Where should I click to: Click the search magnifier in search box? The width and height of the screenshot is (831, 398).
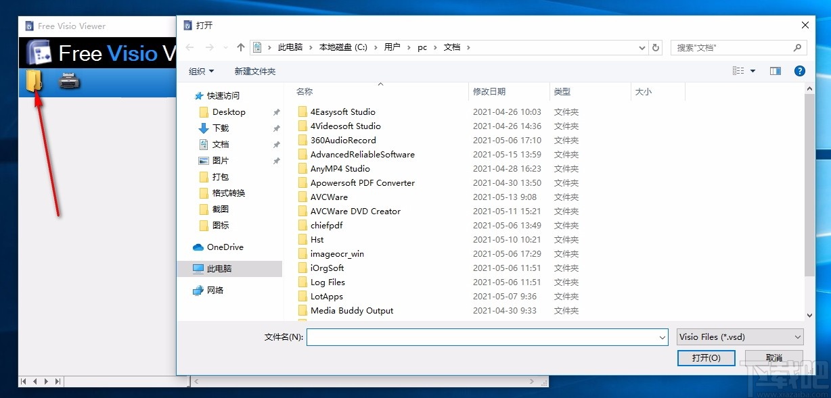tap(797, 47)
